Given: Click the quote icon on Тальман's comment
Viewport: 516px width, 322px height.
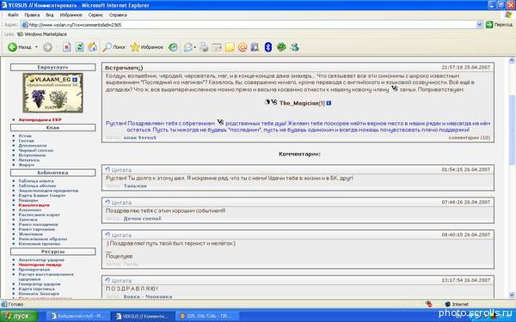Looking at the screenshot, I should (107, 169).
